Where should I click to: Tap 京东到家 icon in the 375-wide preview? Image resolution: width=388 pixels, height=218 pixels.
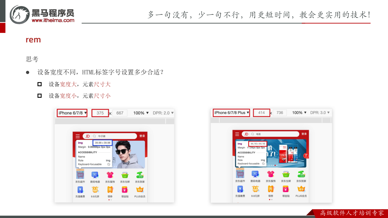coord(140,174)
